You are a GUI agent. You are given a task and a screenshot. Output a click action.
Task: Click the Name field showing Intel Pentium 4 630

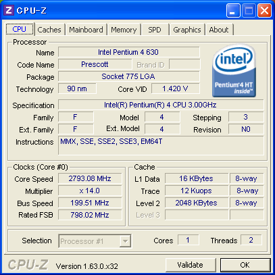tap(129, 52)
